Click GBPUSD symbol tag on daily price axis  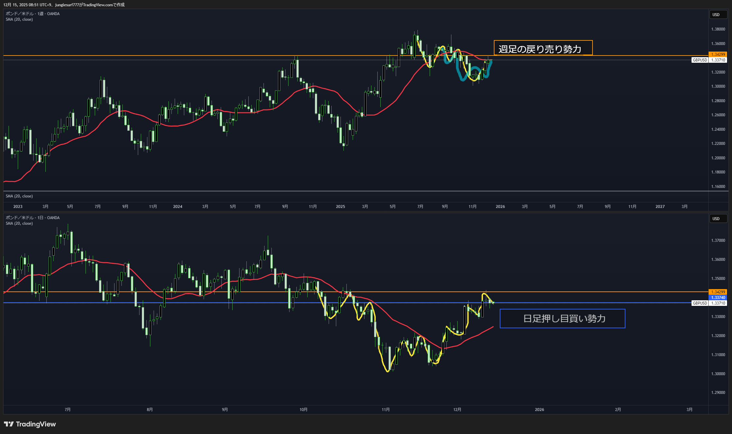(x=700, y=303)
